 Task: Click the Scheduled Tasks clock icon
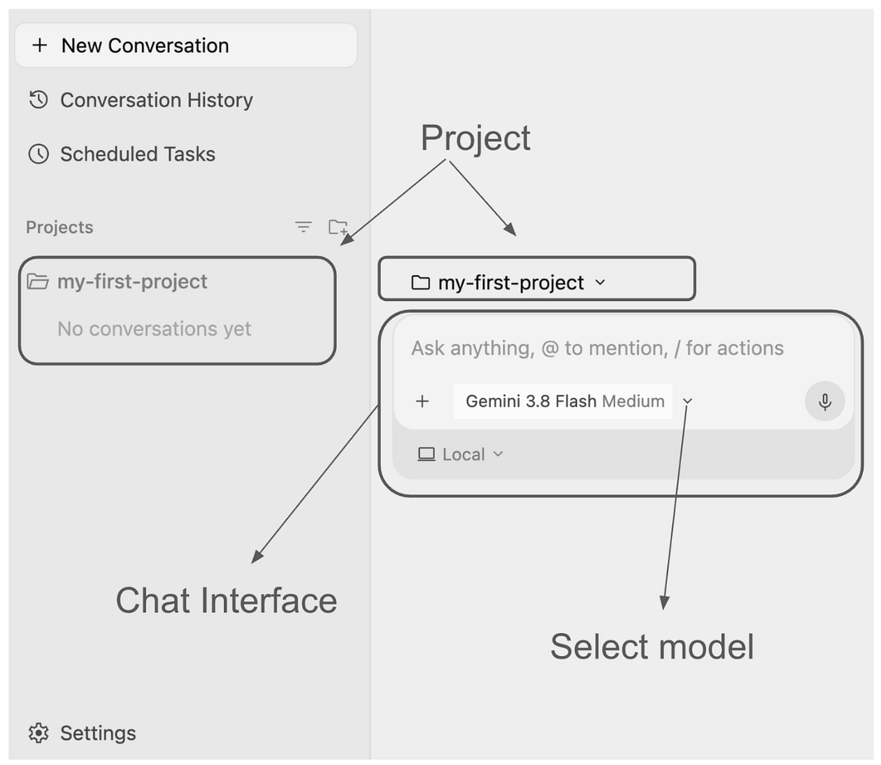38,154
